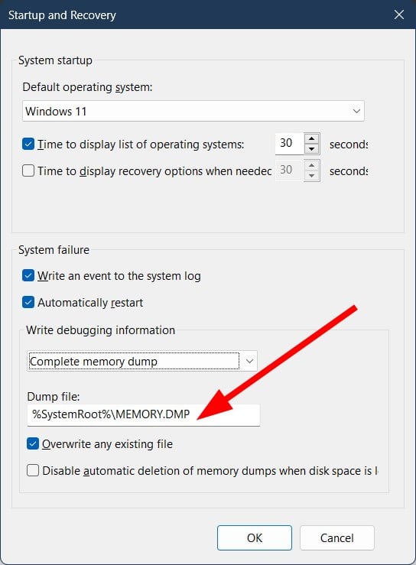Click the operating systems list seconds value field
The height and width of the screenshot is (565, 416).
[x=290, y=144]
